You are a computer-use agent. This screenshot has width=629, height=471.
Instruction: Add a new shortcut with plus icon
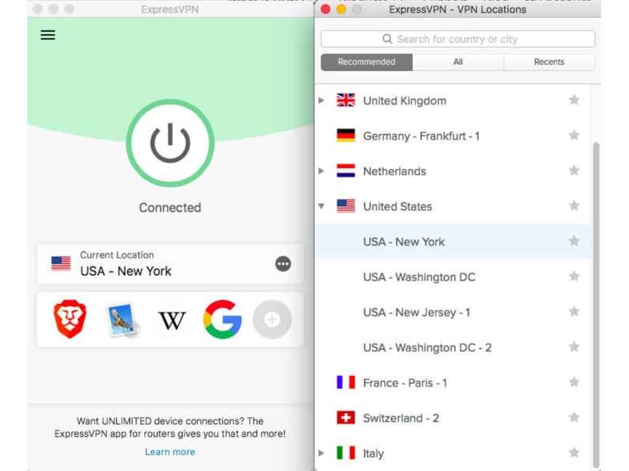pyautogui.click(x=272, y=319)
